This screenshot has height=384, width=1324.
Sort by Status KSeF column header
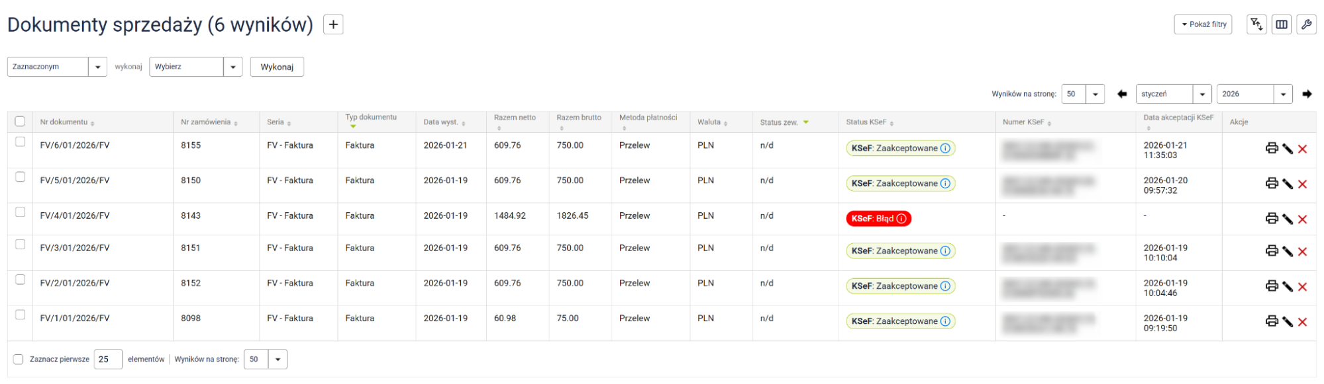[866, 122]
